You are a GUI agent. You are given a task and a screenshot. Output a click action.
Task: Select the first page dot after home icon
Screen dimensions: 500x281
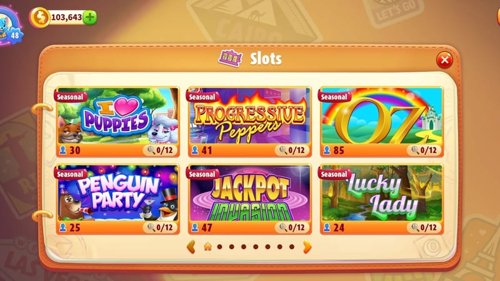pyautogui.click(x=220, y=247)
